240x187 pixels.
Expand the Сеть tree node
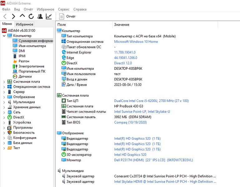(x=4, y=113)
